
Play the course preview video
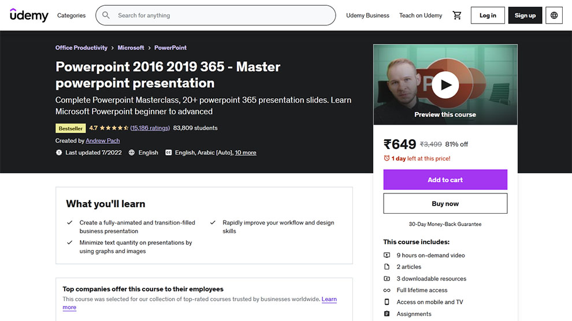point(445,85)
